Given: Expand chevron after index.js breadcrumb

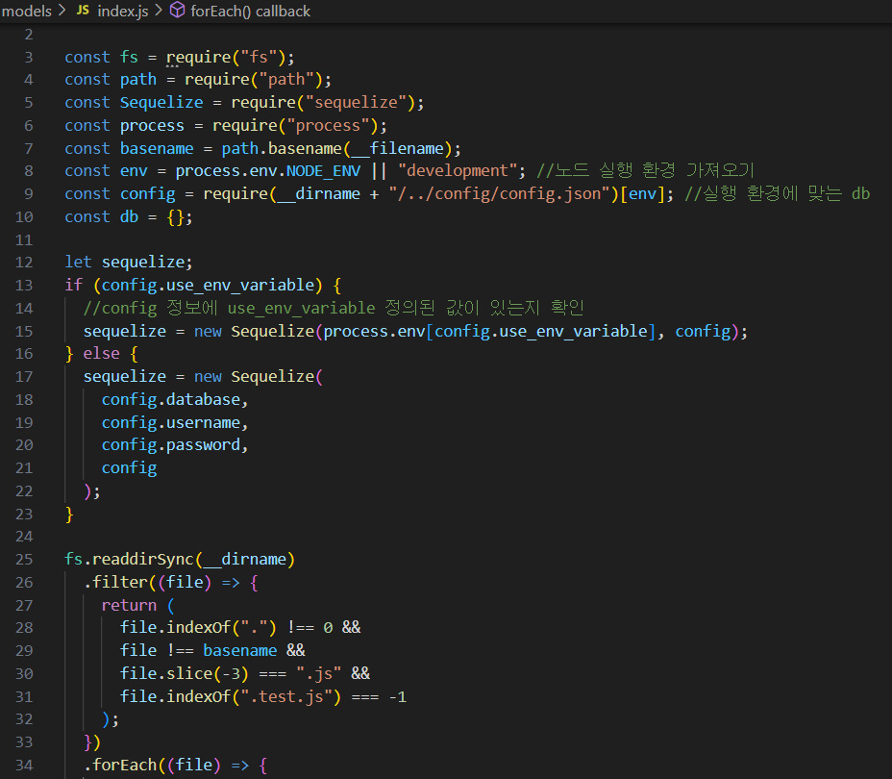Looking at the screenshot, I should [x=159, y=11].
